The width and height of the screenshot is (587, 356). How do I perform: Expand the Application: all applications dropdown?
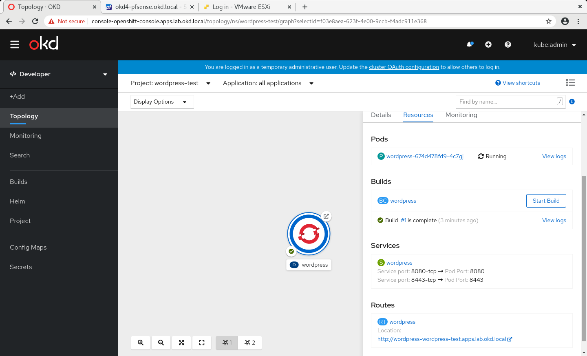tap(268, 83)
